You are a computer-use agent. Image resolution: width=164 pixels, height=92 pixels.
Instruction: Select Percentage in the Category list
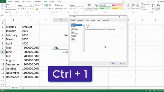click(75, 34)
